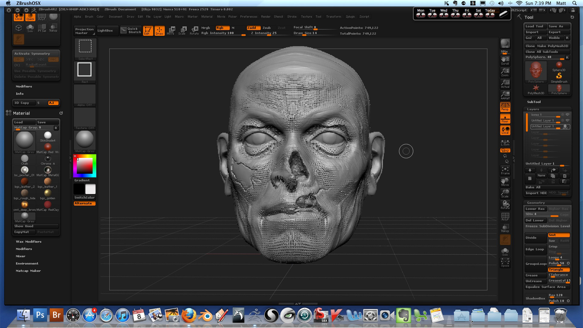Viewport: 583px width, 328px height.
Task: Open the Quick Sketch tool
Action: (x=131, y=30)
